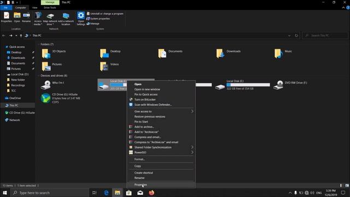
Task: Open the Drive Tools tab
Action: (50, 8)
